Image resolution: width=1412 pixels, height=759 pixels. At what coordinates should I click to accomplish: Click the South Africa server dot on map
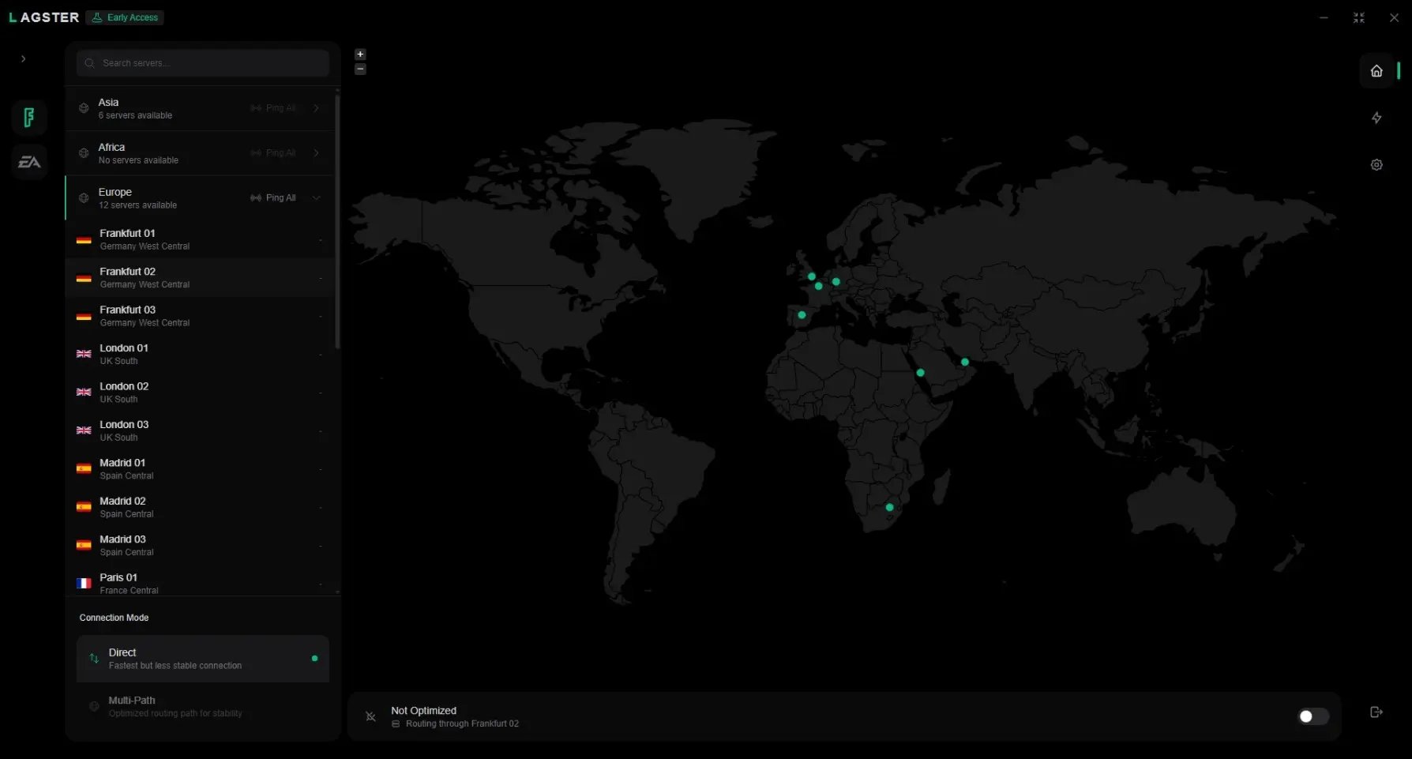(889, 507)
